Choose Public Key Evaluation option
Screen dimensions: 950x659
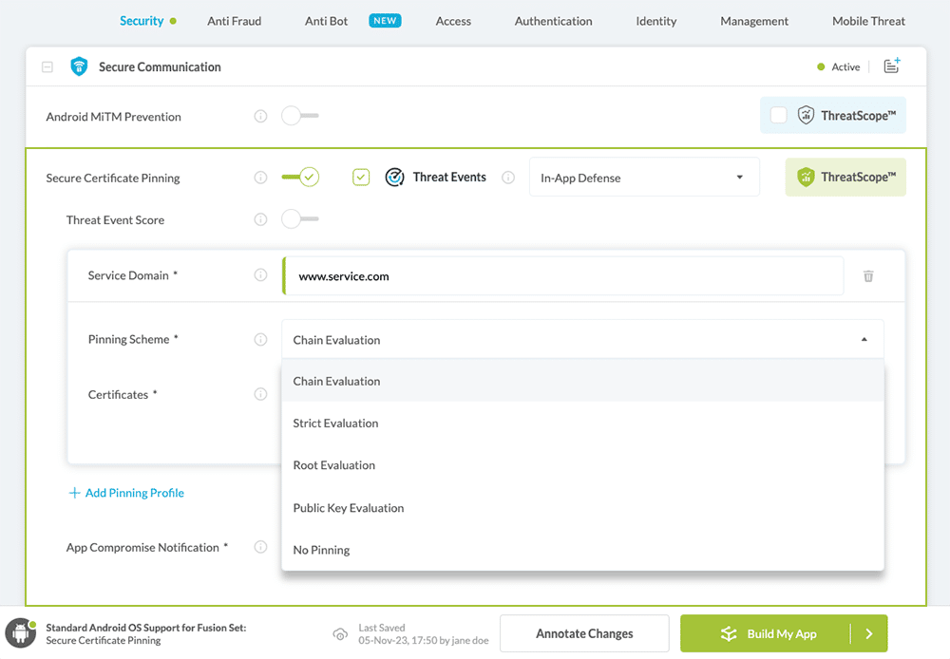349,508
